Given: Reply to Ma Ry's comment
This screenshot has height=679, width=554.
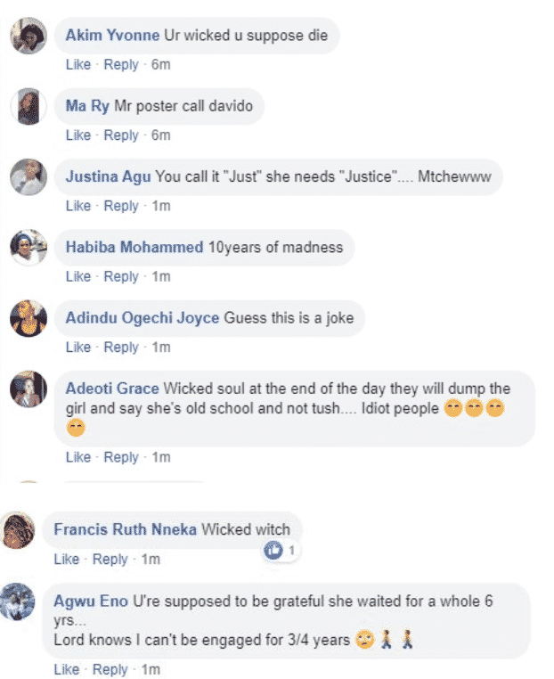Looking at the screenshot, I should (x=121, y=135).
